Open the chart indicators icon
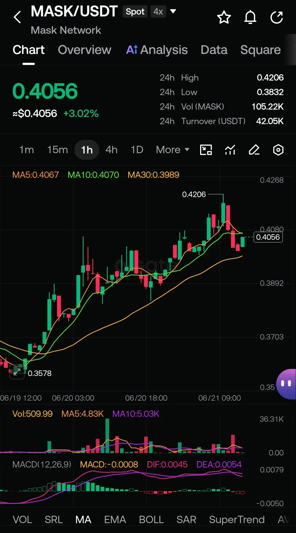Screen dimensions: 296x533 (230, 150)
